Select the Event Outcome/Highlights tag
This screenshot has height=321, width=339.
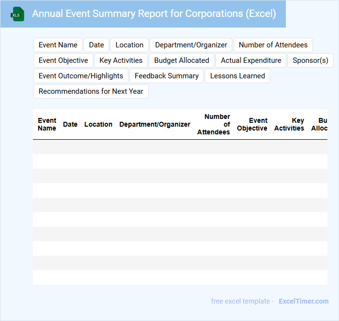tap(81, 76)
